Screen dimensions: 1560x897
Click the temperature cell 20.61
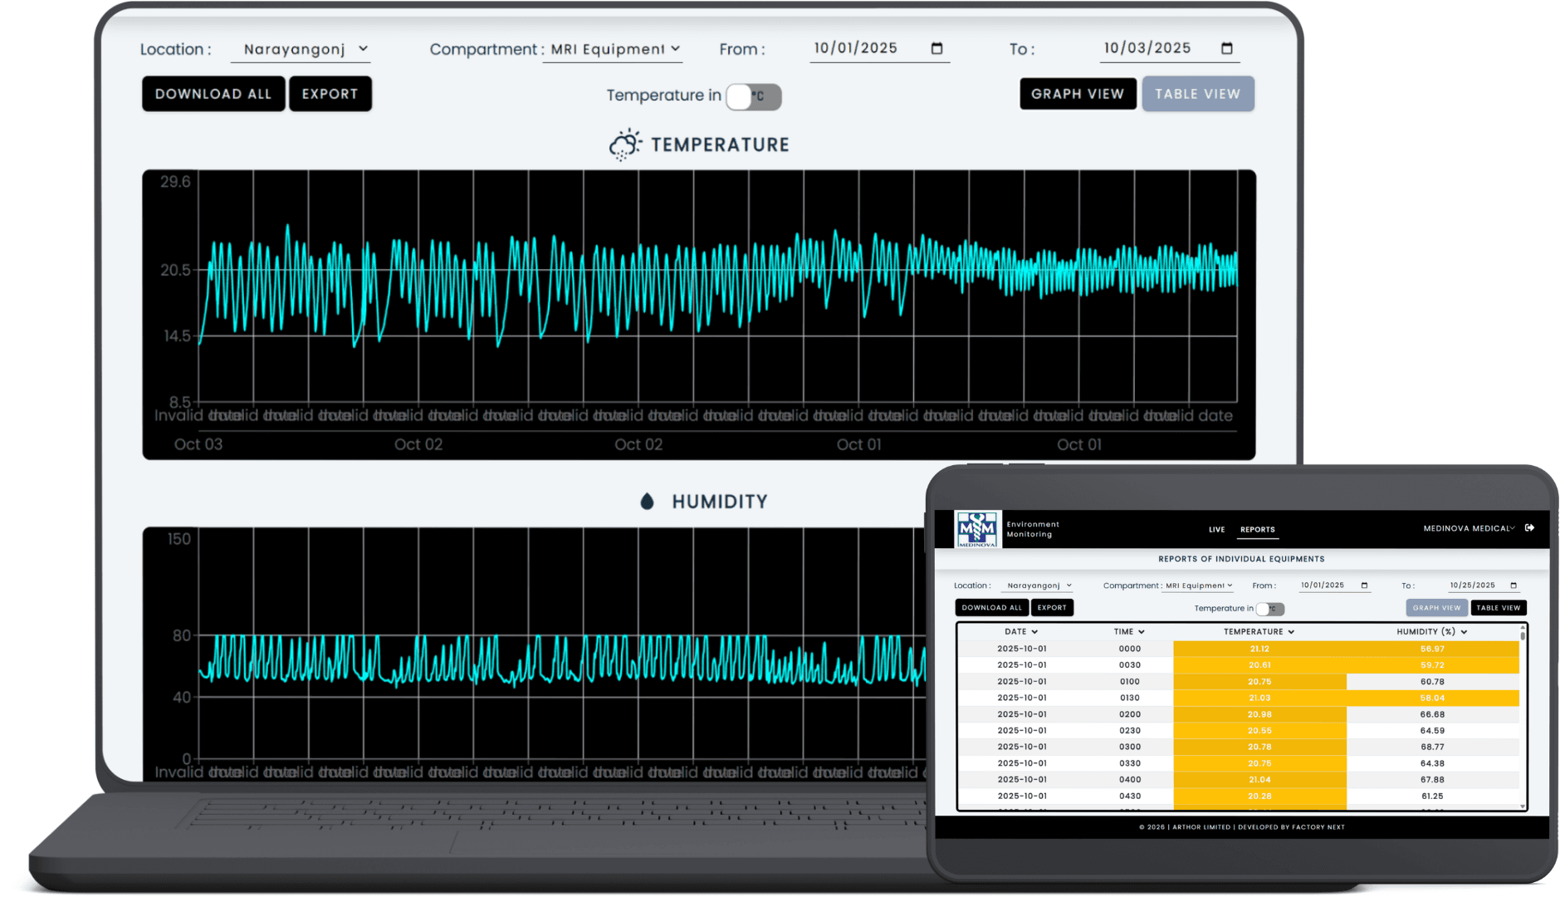click(x=1259, y=665)
